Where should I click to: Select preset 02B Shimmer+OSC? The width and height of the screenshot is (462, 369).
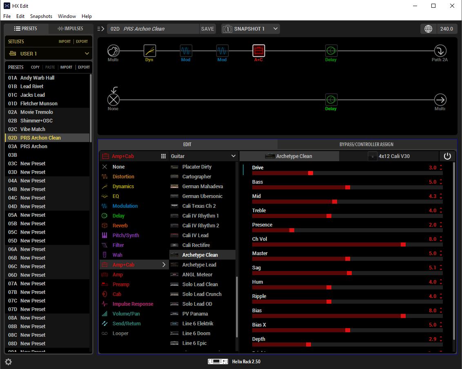[x=47, y=120]
